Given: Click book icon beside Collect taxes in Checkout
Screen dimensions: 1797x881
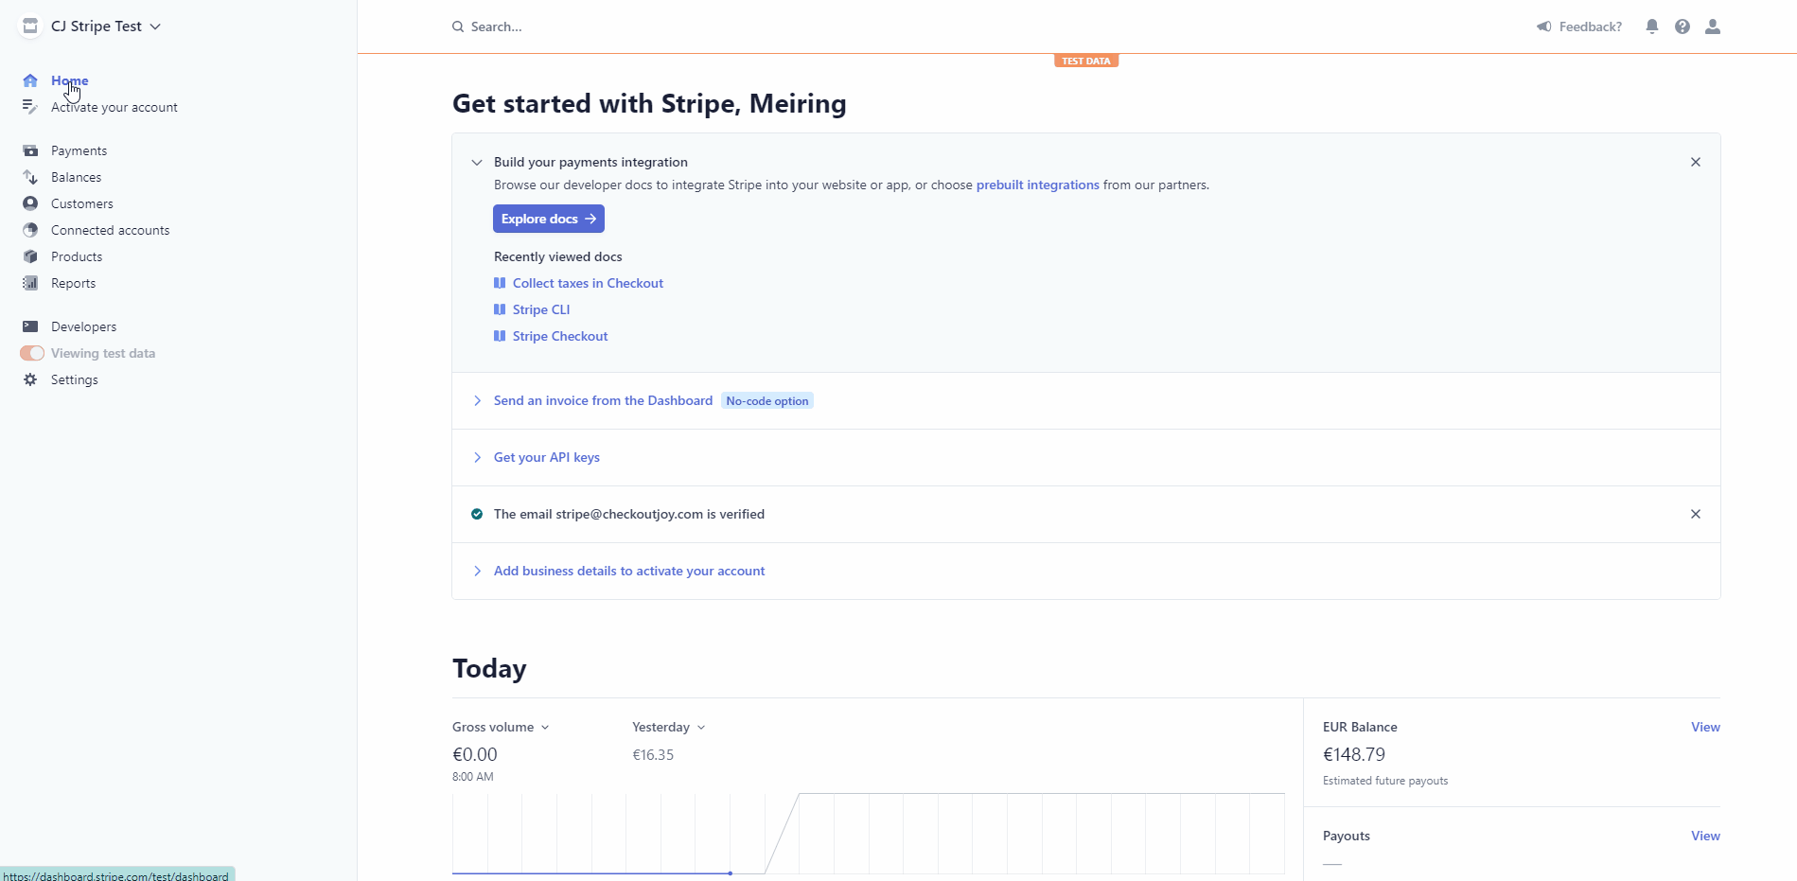Looking at the screenshot, I should pyautogui.click(x=500, y=283).
